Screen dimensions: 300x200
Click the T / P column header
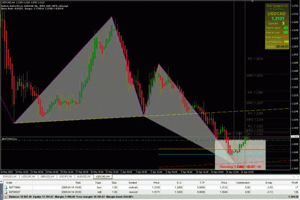[202, 183]
